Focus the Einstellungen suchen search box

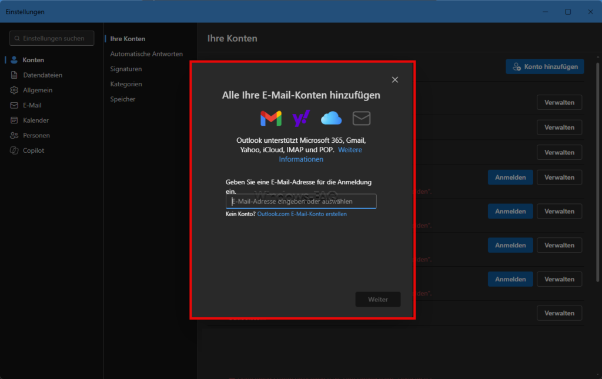coord(52,38)
